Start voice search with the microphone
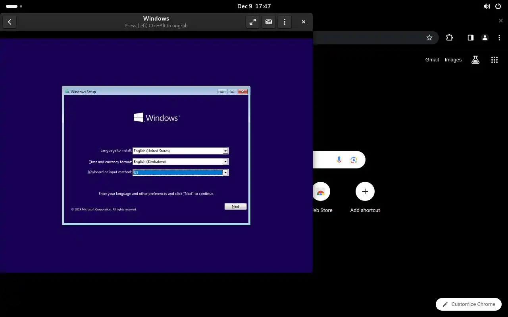This screenshot has height=317, width=508. pyautogui.click(x=339, y=160)
